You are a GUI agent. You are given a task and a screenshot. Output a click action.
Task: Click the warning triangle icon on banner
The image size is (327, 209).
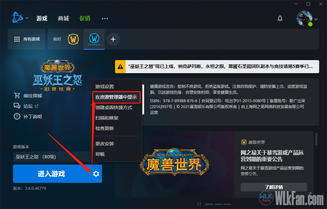120,67
